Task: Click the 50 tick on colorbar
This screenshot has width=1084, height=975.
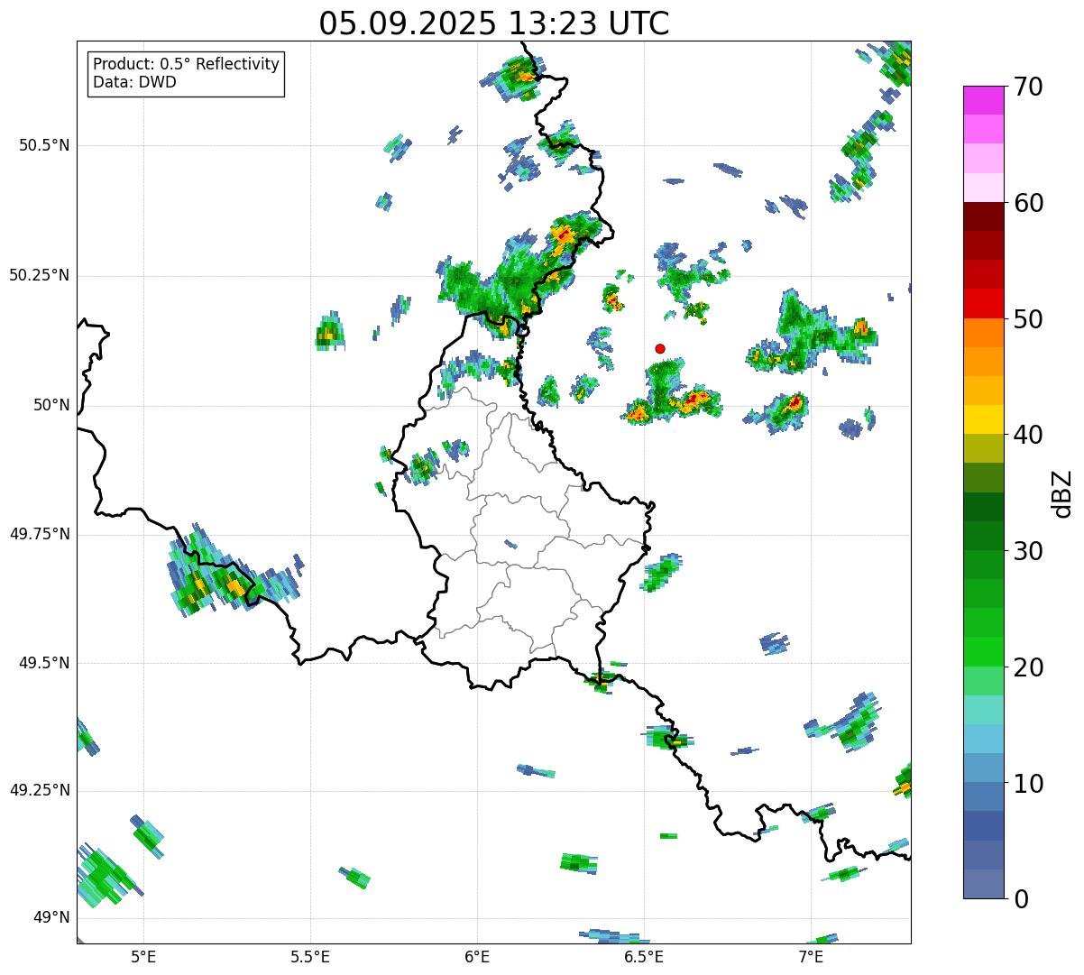Action: pos(1028,319)
